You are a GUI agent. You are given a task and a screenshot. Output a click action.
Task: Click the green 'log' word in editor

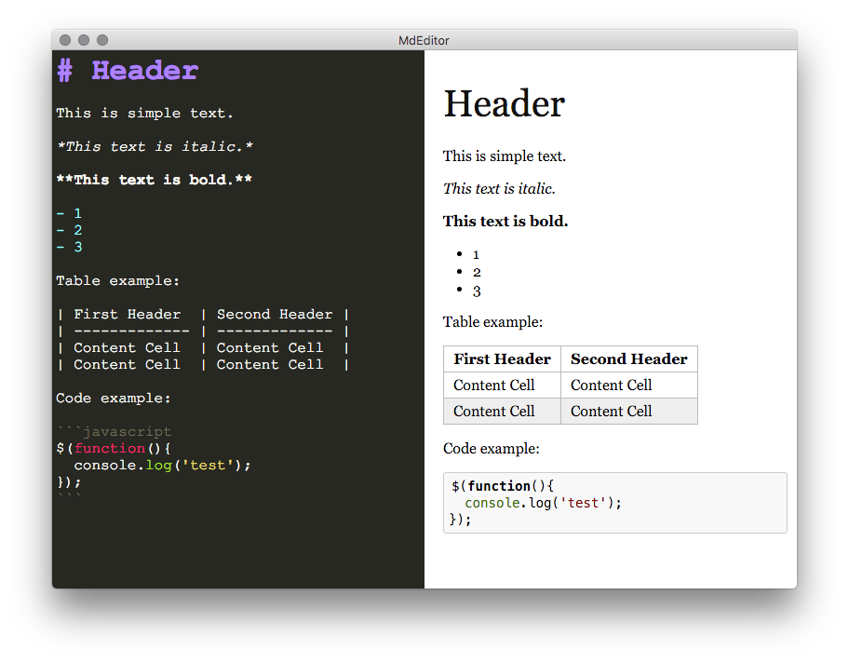click(x=158, y=466)
